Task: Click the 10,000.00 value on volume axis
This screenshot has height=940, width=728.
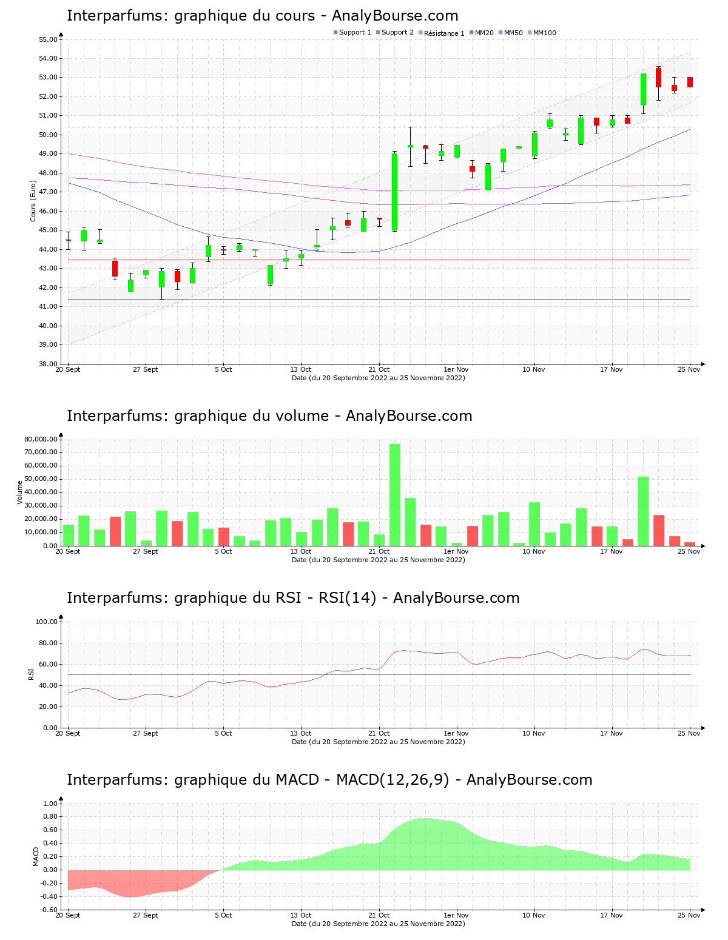Action: 41,532
